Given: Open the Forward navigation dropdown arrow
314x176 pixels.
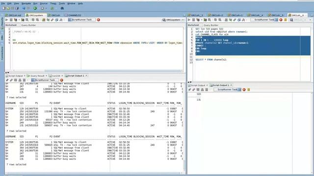Looking at the screenshot, I should click(x=46, y=8).
